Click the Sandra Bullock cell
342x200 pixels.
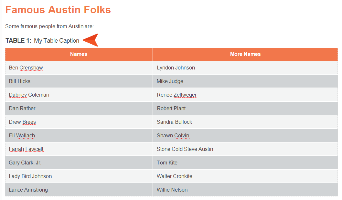coord(245,122)
